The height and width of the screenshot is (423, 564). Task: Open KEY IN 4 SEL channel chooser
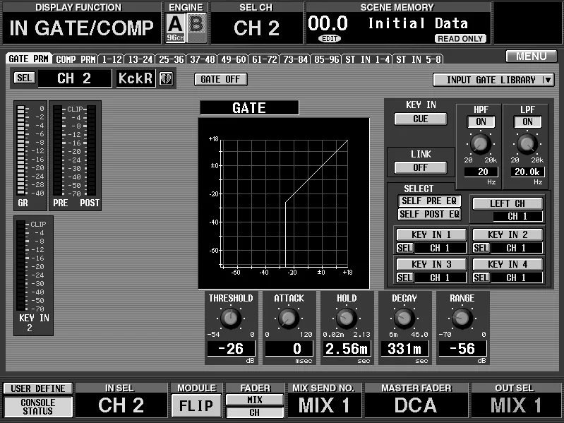pyautogui.click(x=481, y=278)
